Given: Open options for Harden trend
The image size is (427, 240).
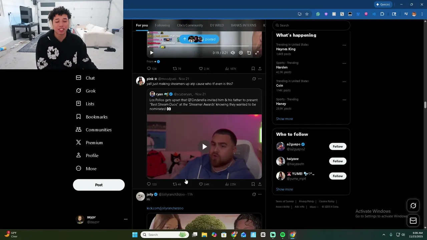Looking at the screenshot, I should coord(344,63).
